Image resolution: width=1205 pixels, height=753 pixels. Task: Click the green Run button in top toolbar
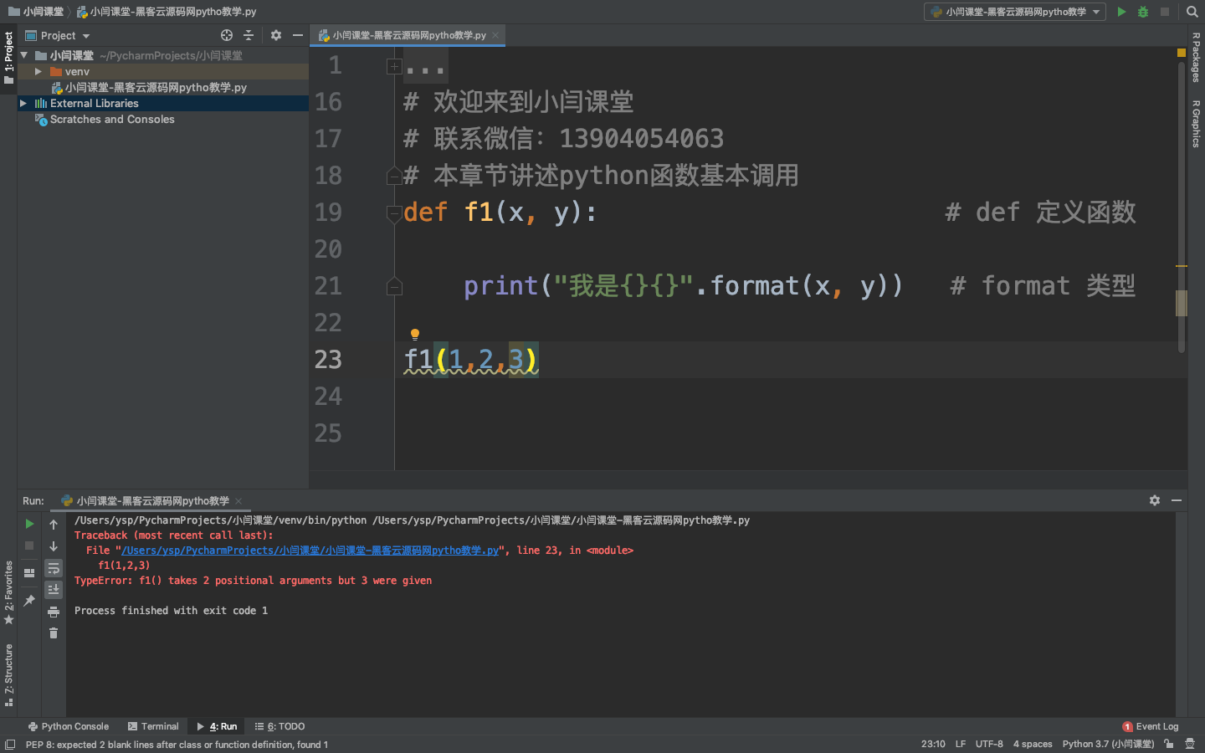1121,12
